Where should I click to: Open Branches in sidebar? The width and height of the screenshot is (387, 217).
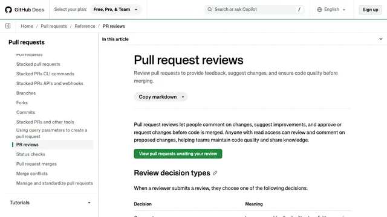26,93
